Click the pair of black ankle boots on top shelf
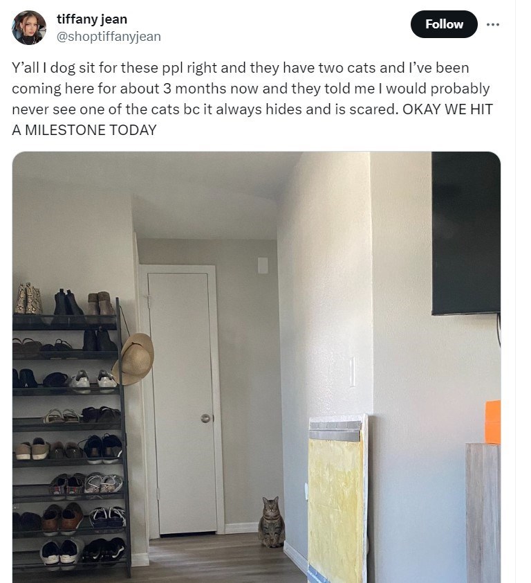The height and width of the screenshot is (583, 531). [x=68, y=303]
